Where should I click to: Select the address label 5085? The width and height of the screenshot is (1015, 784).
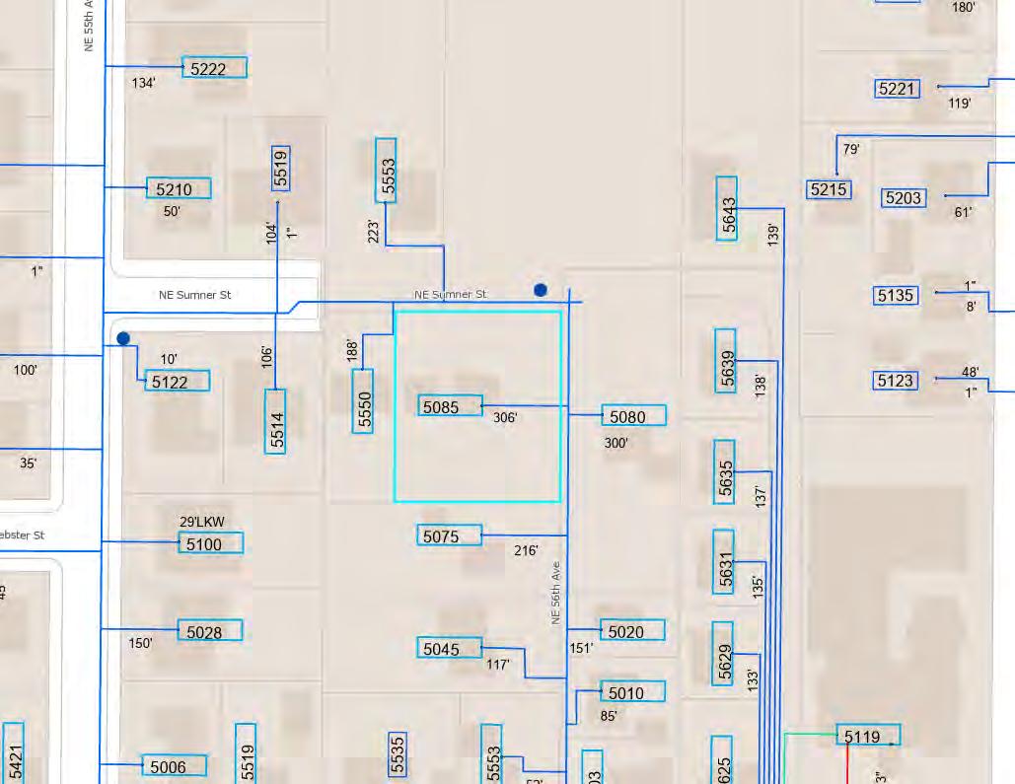click(450, 405)
